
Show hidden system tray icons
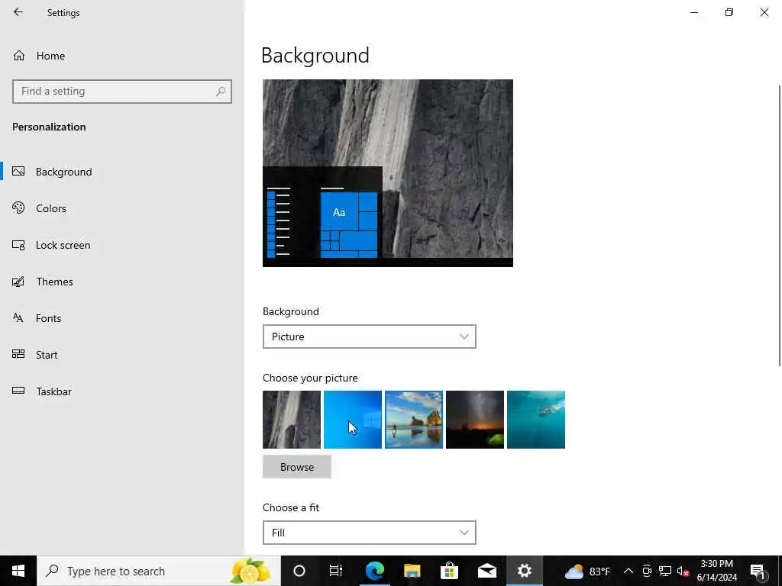click(x=629, y=571)
